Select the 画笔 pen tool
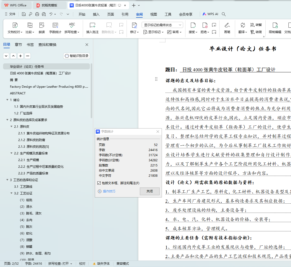 227,25
